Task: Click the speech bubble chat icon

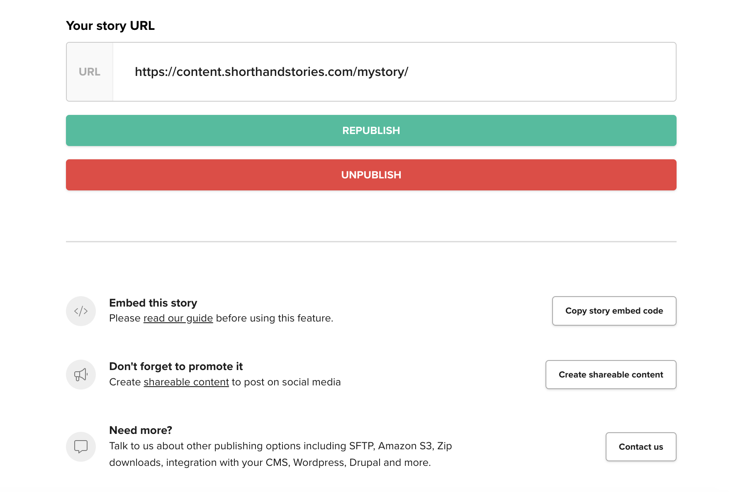Action: coord(81,447)
